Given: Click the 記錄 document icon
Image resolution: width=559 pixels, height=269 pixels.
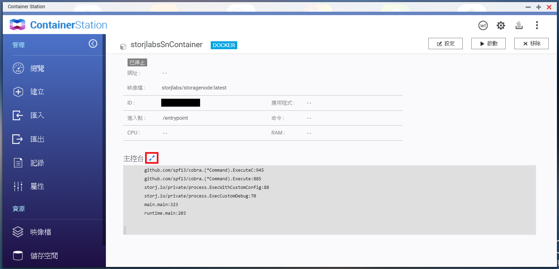Looking at the screenshot, I should [18, 163].
